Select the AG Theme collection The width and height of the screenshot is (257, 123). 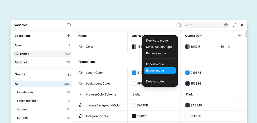point(43,54)
